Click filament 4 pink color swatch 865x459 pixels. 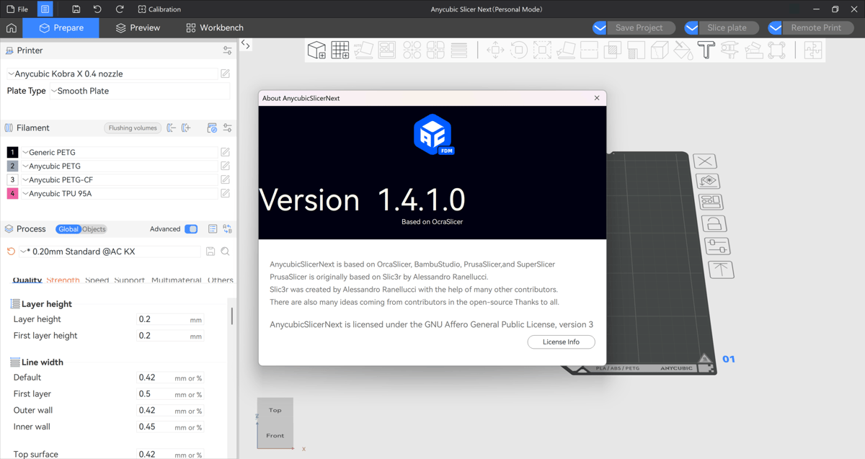pyautogui.click(x=12, y=193)
